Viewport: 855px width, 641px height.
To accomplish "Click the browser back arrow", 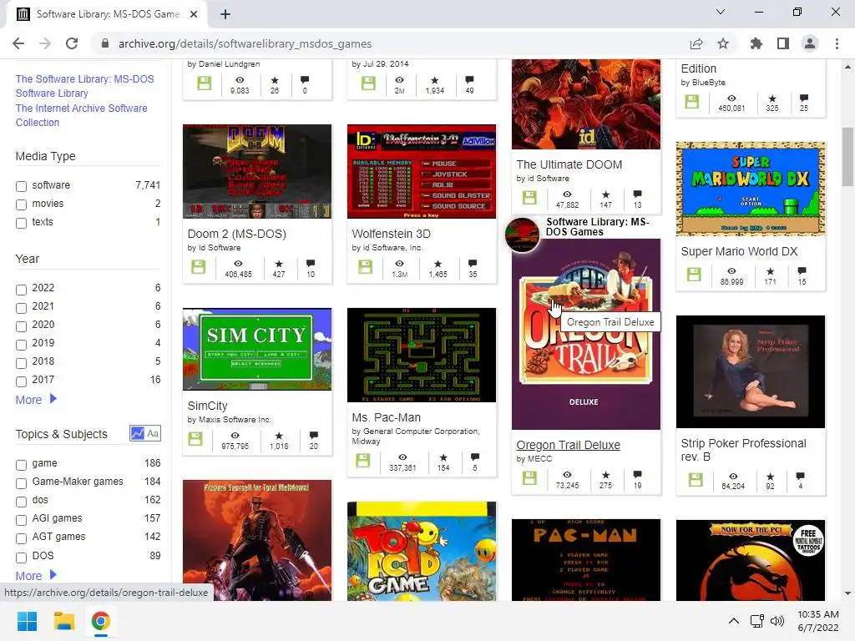I will pos(18,43).
